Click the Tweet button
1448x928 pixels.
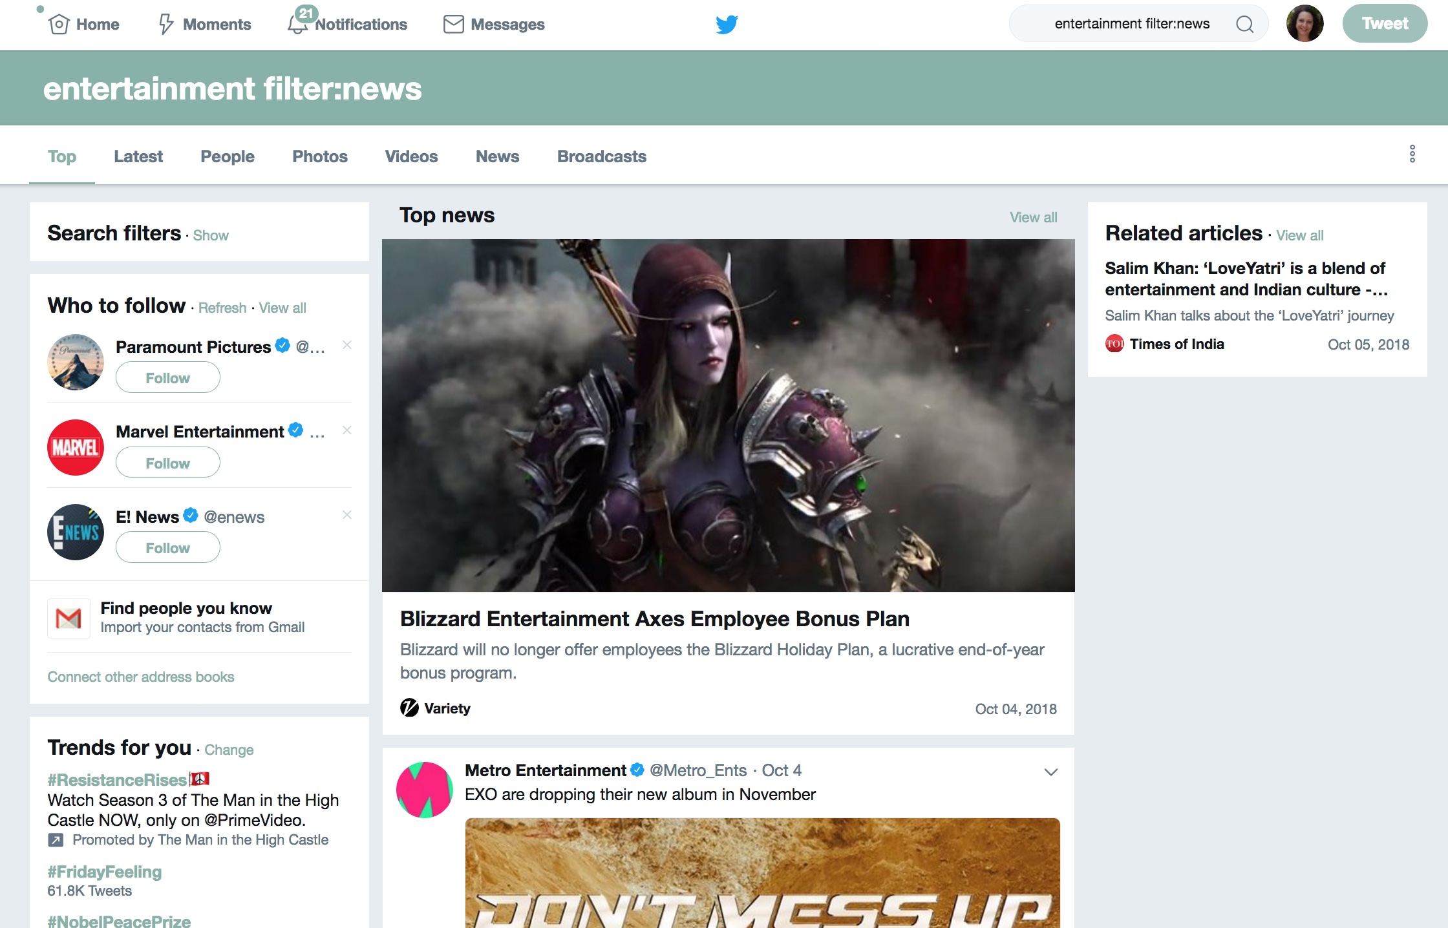pos(1385,24)
